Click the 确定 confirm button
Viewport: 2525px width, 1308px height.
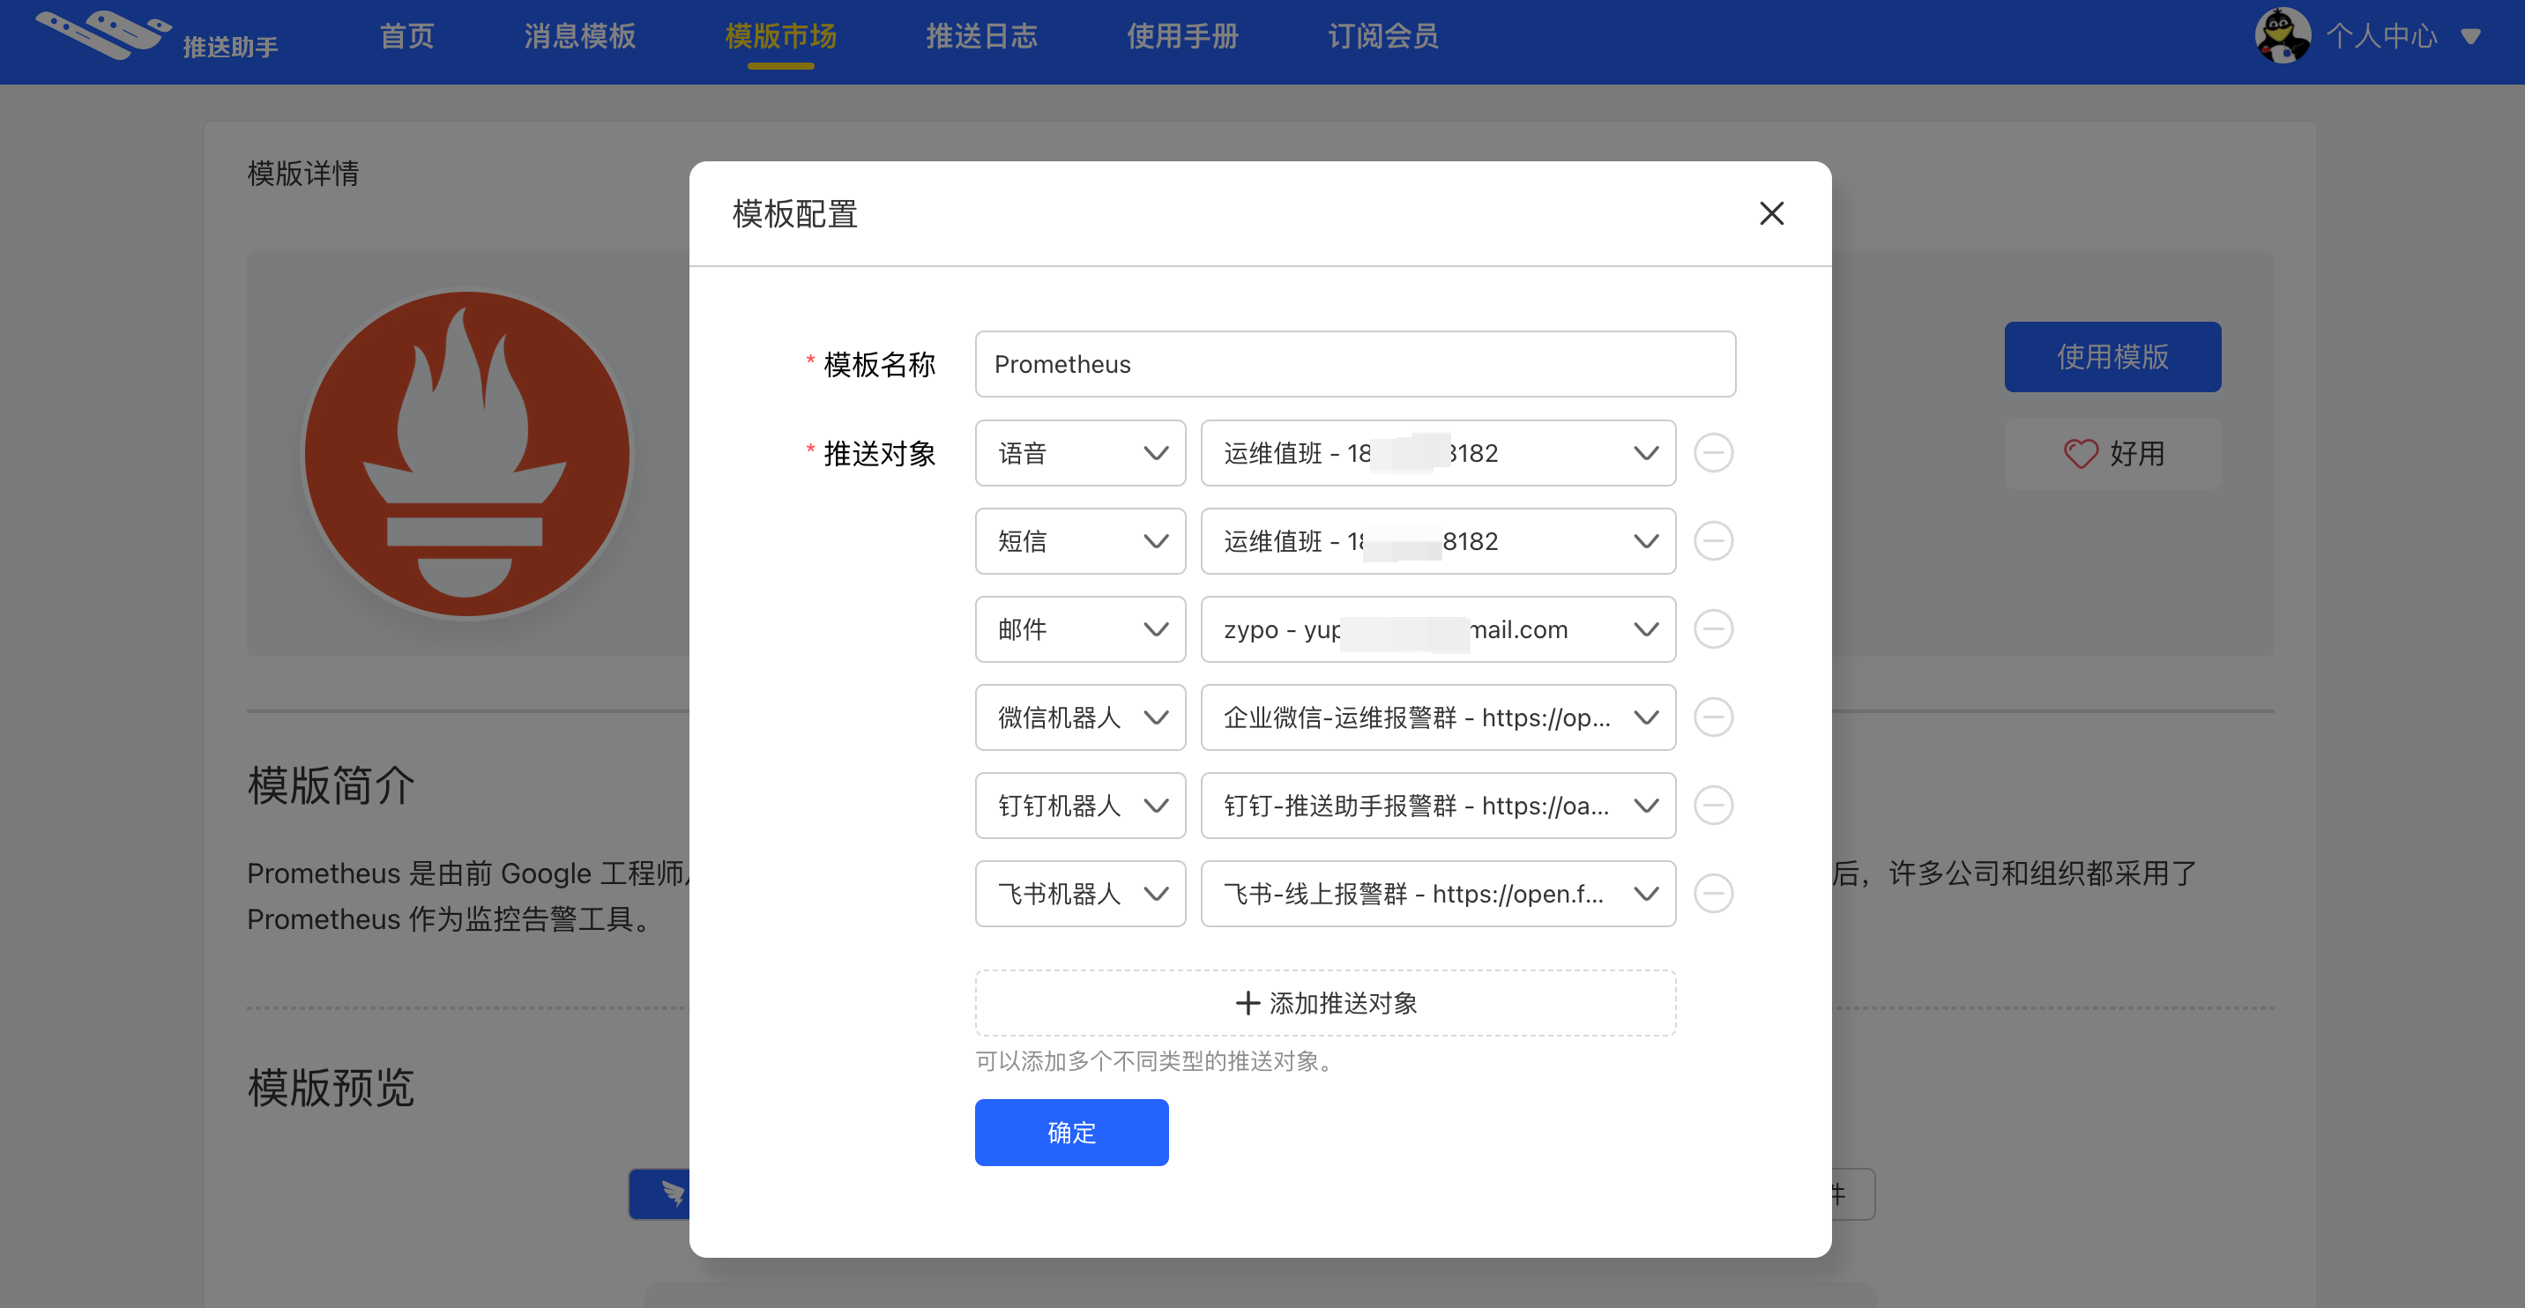pyautogui.click(x=1070, y=1133)
